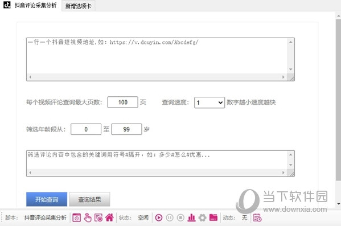The width and height of the screenshot is (341, 226).
Task: Pause the running script
Action: coord(170,217)
